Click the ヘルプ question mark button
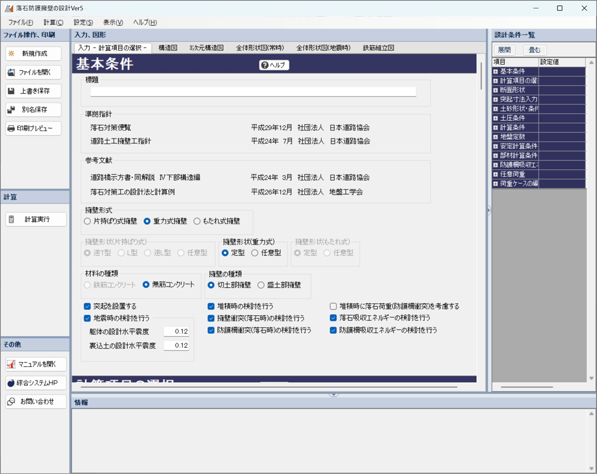Screen dimensions: 597x474 [274, 65]
